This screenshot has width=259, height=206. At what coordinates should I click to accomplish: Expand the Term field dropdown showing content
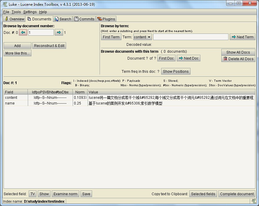143,37
